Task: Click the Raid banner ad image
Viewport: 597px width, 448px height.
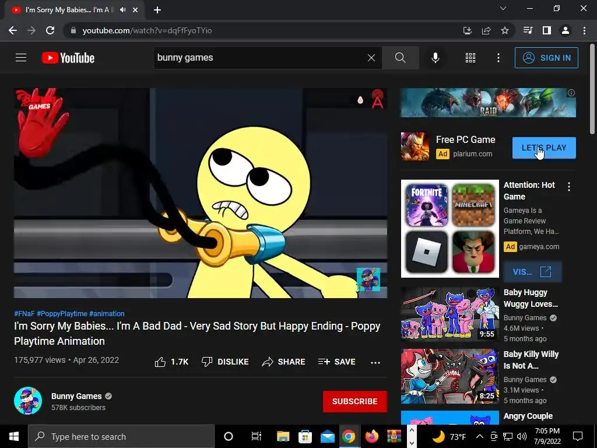Action: [x=488, y=103]
